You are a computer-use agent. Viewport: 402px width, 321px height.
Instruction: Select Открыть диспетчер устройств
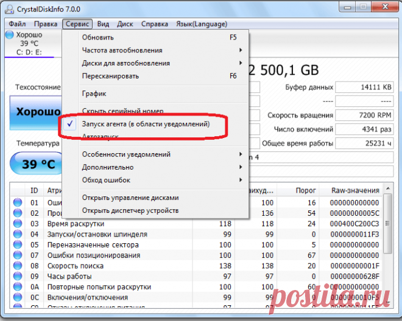click(x=155, y=210)
